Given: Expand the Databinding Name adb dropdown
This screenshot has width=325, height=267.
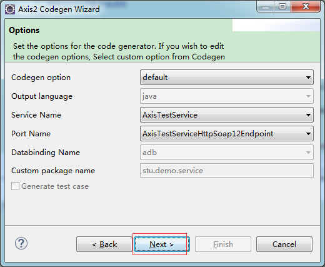Looking at the screenshot, I should coord(227,153).
